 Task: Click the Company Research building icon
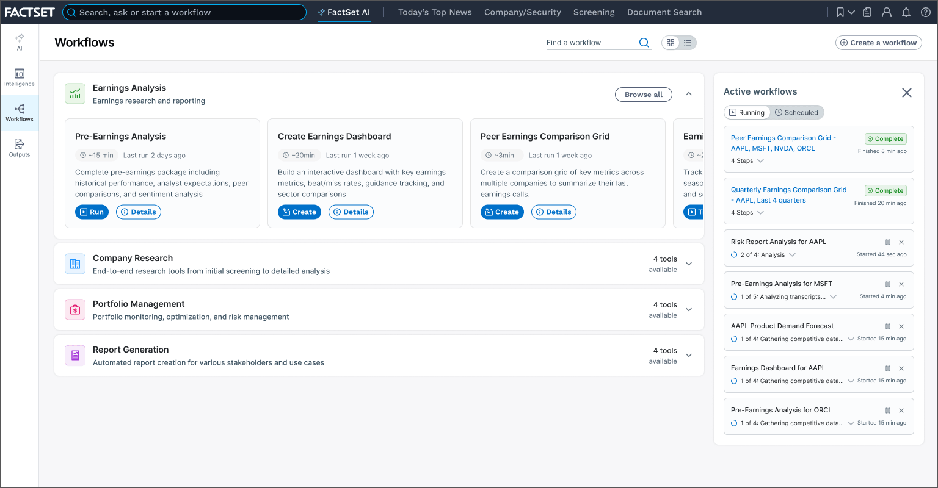(x=75, y=264)
